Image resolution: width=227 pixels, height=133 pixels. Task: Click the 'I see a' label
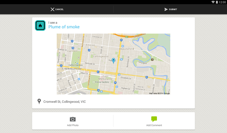click(53, 23)
